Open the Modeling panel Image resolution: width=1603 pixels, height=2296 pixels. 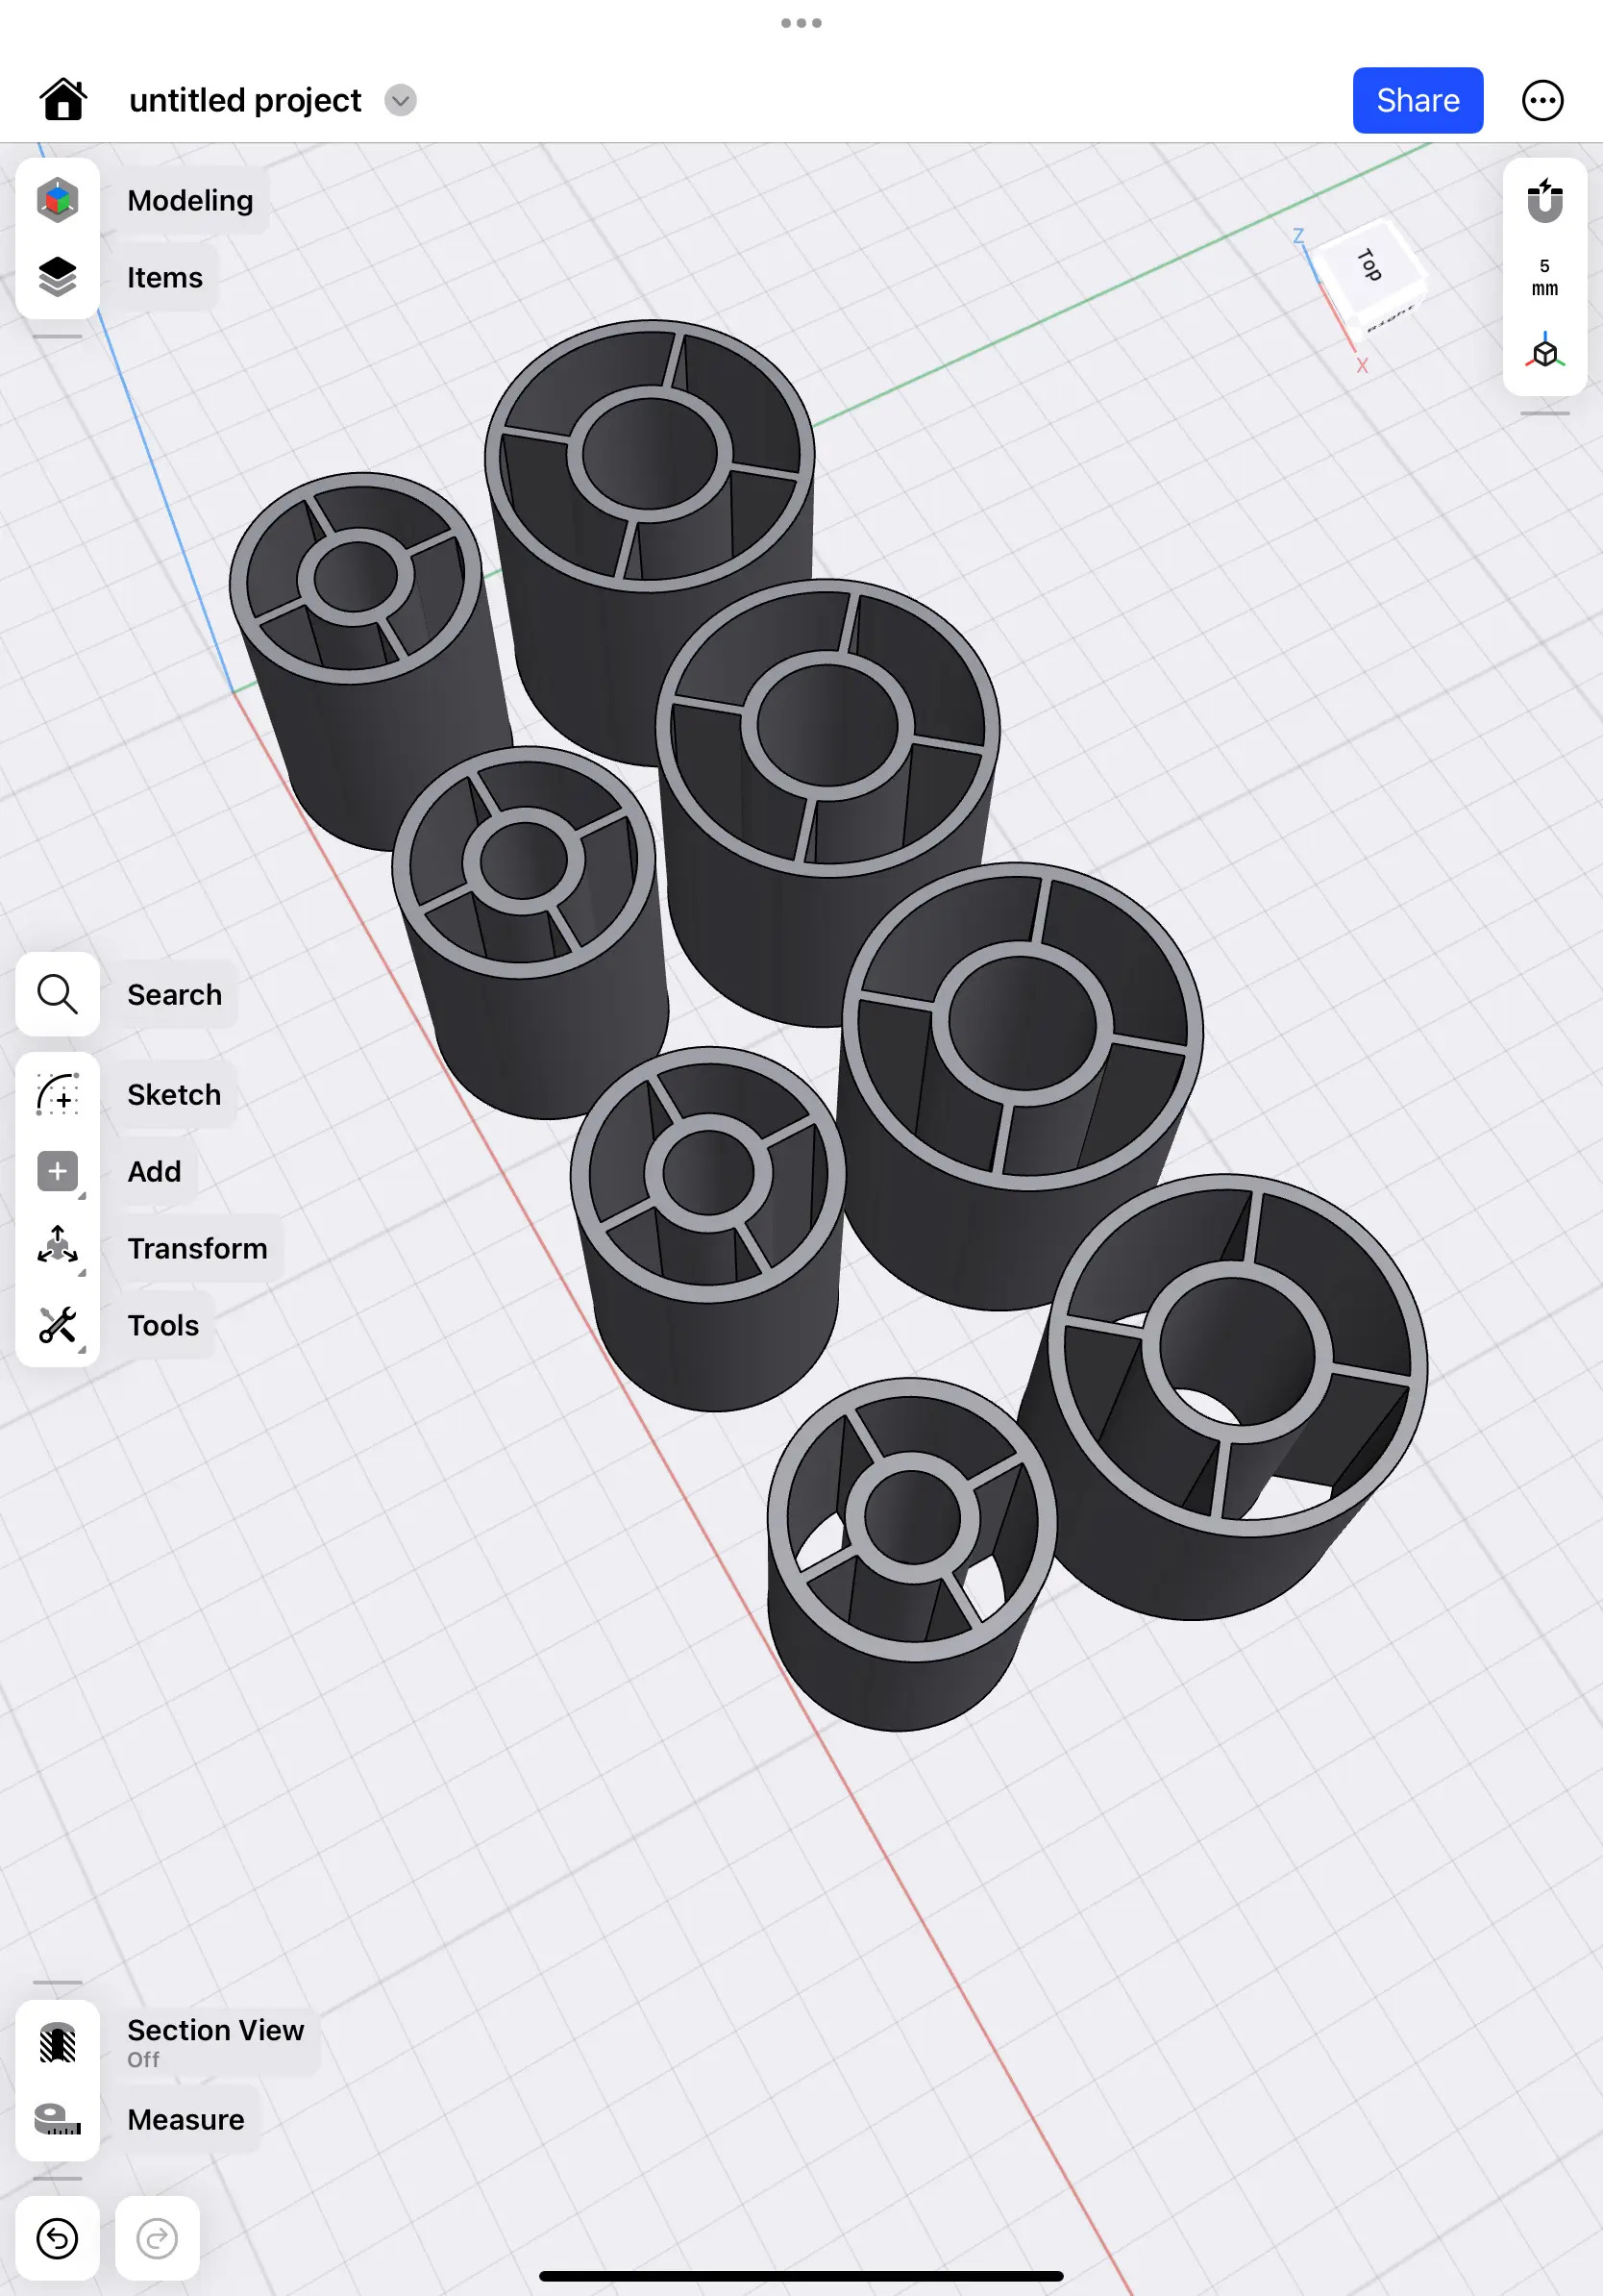pyautogui.click(x=58, y=199)
